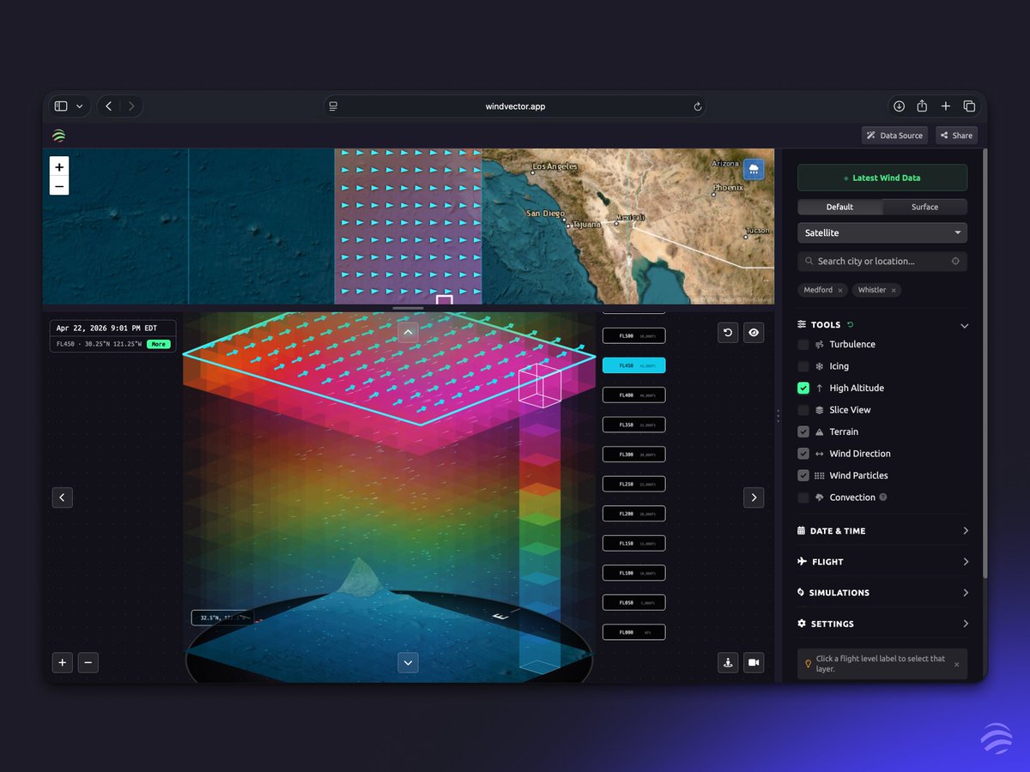Click the locate-me crosshair icon in search

[x=955, y=261]
